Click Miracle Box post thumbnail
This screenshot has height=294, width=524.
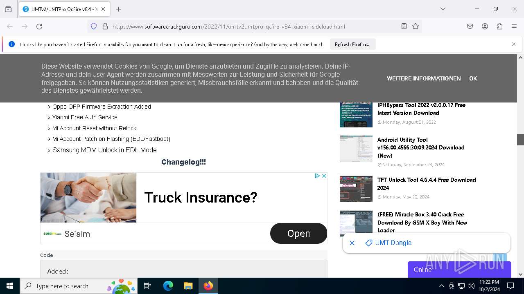click(356, 223)
